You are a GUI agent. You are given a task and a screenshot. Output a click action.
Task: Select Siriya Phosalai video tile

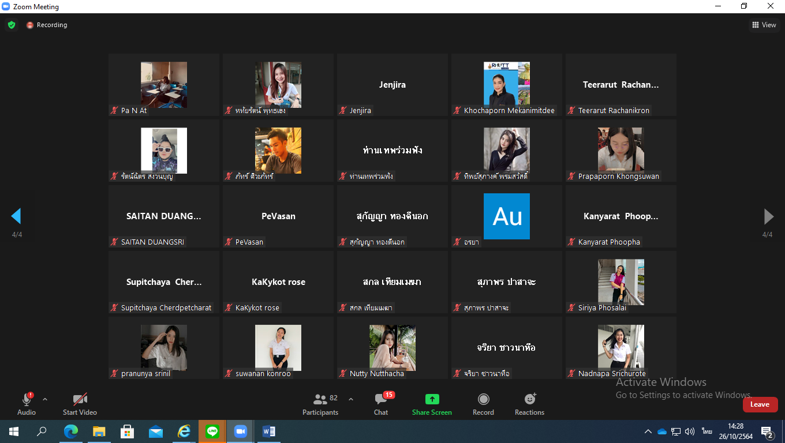[621, 282]
